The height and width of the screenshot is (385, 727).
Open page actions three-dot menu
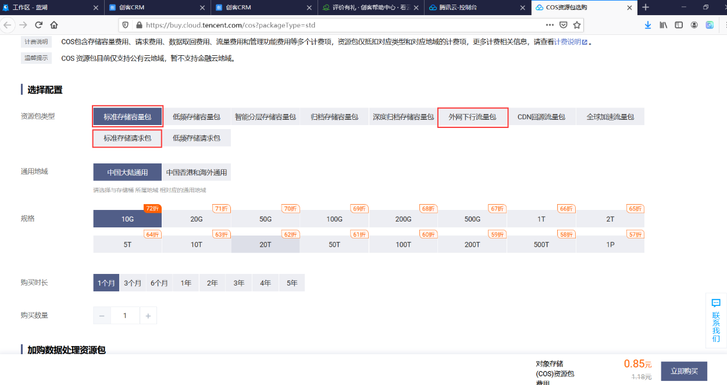[550, 25]
